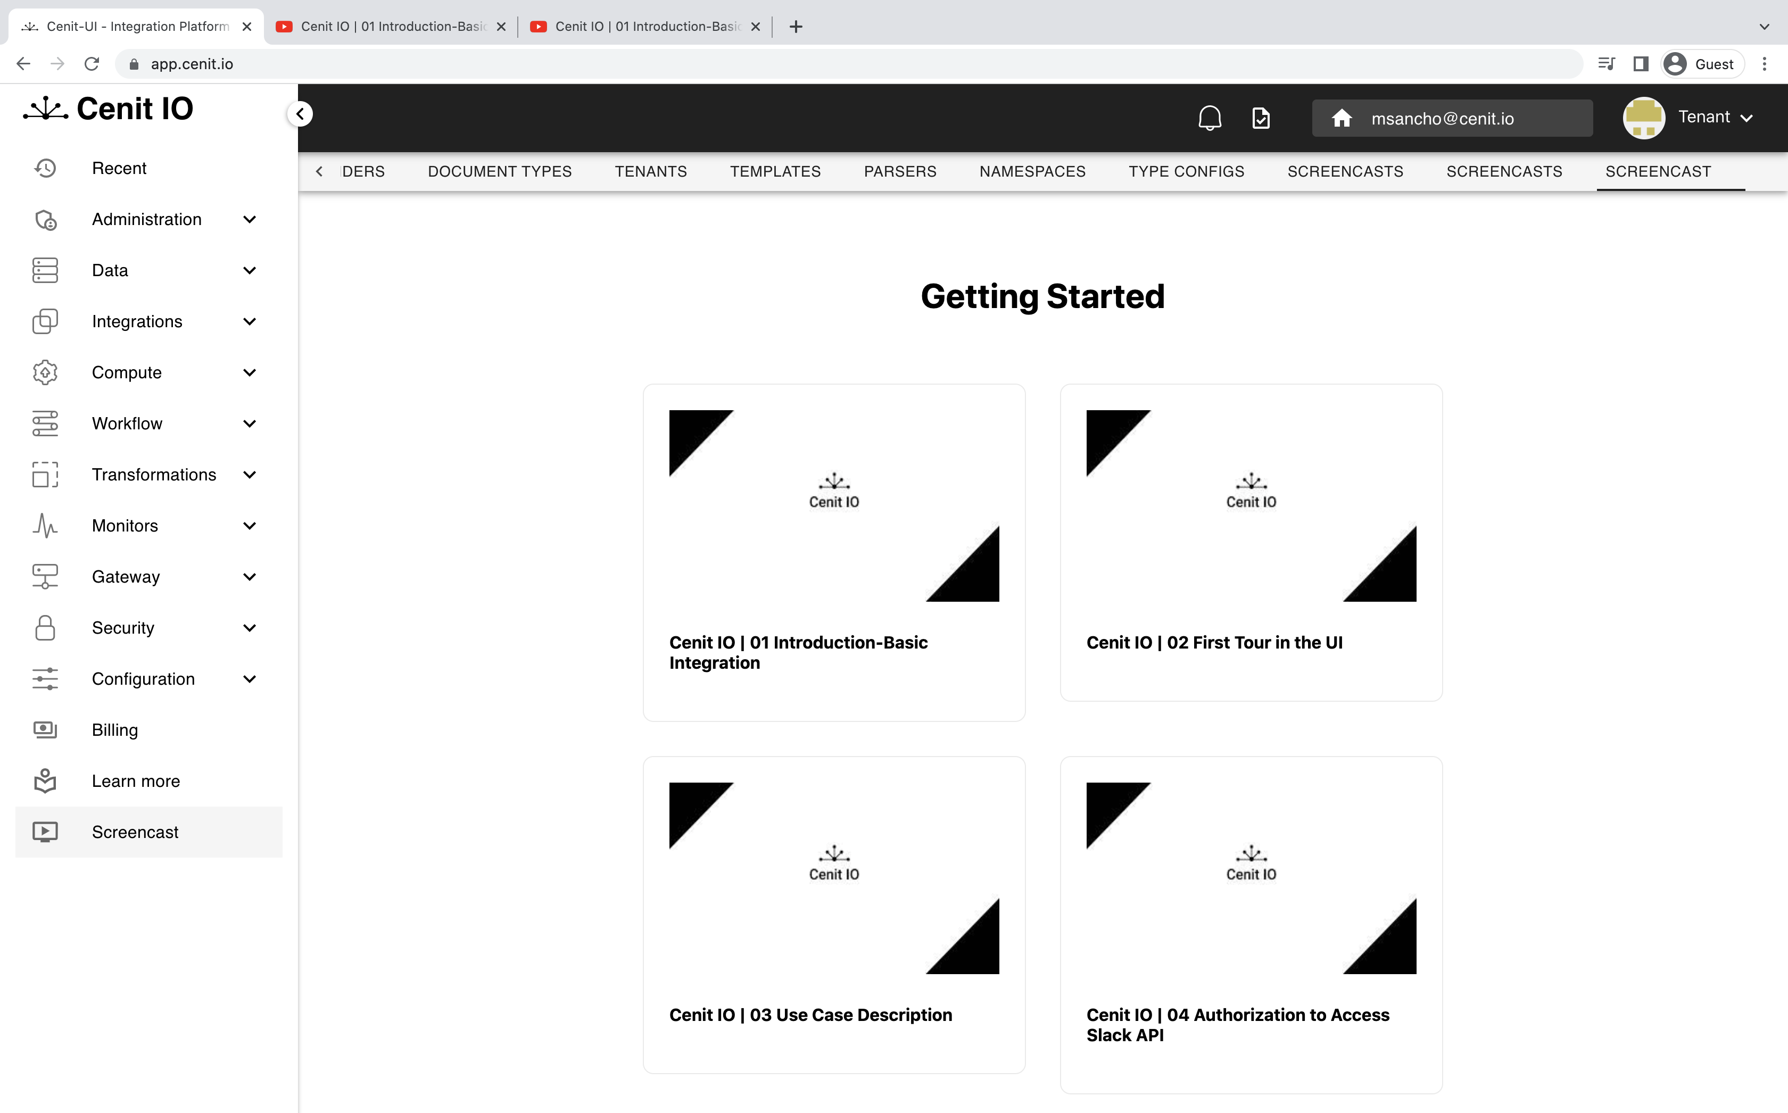The height and width of the screenshot is (1113, 1788).
Task: Click the Transformations dashed square icon
Action: (x=45, y=475)
